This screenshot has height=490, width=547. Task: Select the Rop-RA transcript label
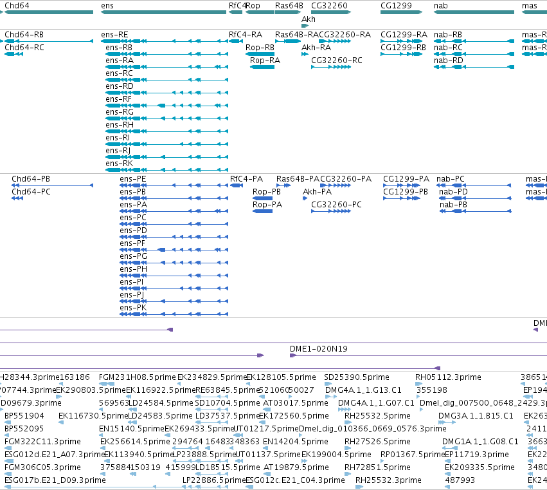[265, 61]
